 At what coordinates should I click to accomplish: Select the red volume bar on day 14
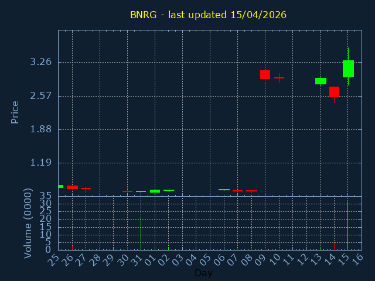334,246
